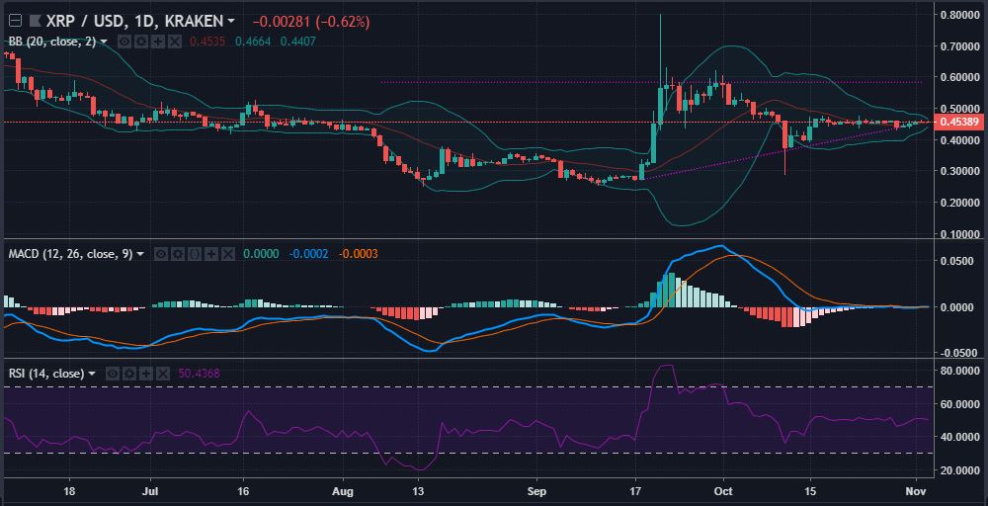Screen dimensions: 988x506
Task: Remove the Bollinger Bands indicator
Action: pyautogui.click(x=175, y=42)
